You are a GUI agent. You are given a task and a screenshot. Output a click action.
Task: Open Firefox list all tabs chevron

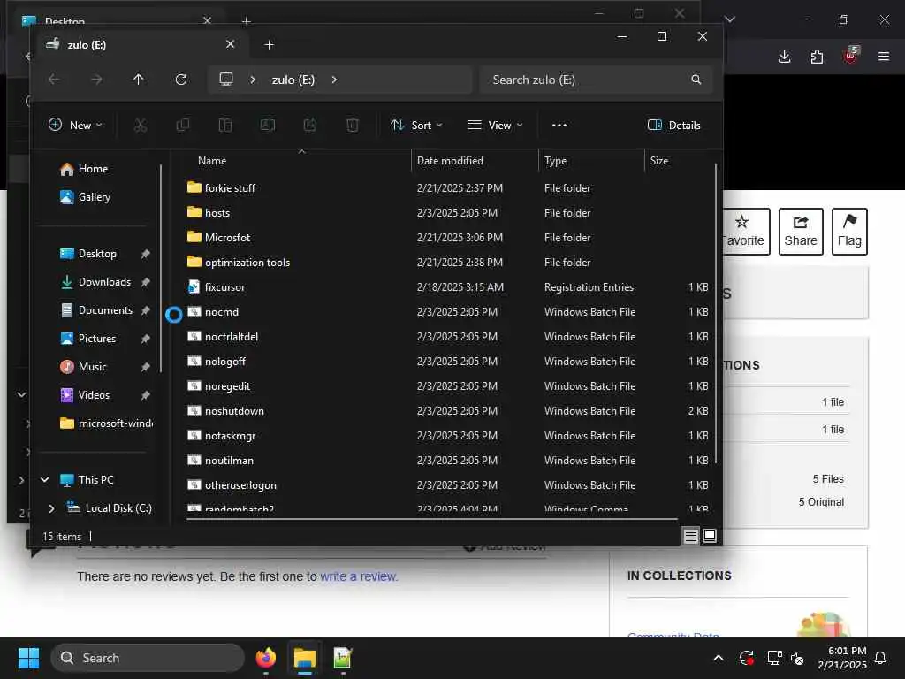(x=730, y=19)
